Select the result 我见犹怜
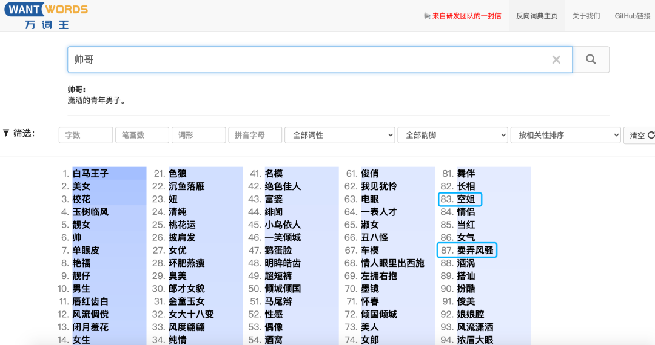 coord(379,186)
